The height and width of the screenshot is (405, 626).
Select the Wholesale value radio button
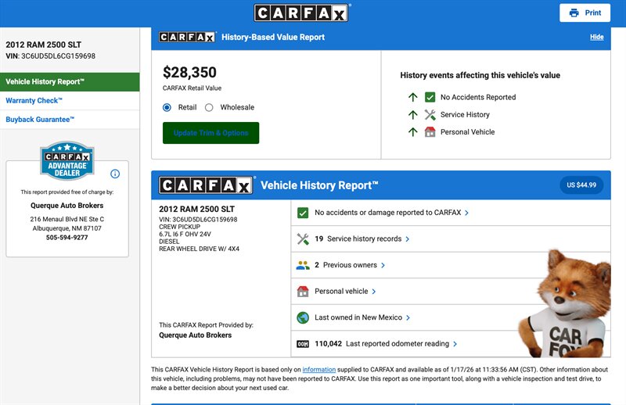[209, 108]
